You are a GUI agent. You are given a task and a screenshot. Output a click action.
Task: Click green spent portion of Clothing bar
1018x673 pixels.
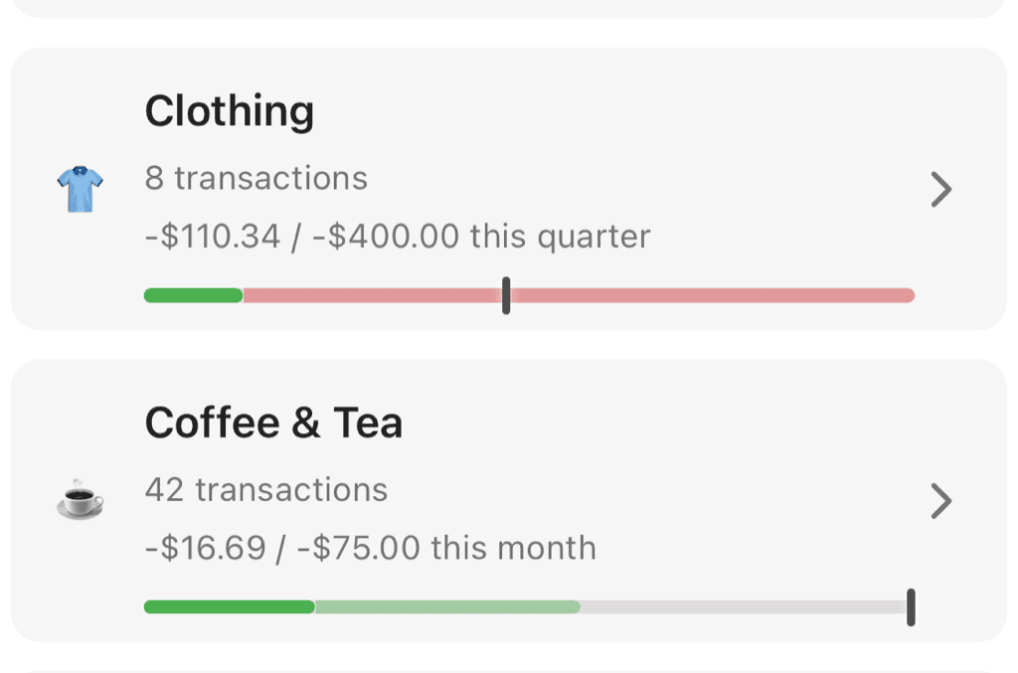[194, 295]
